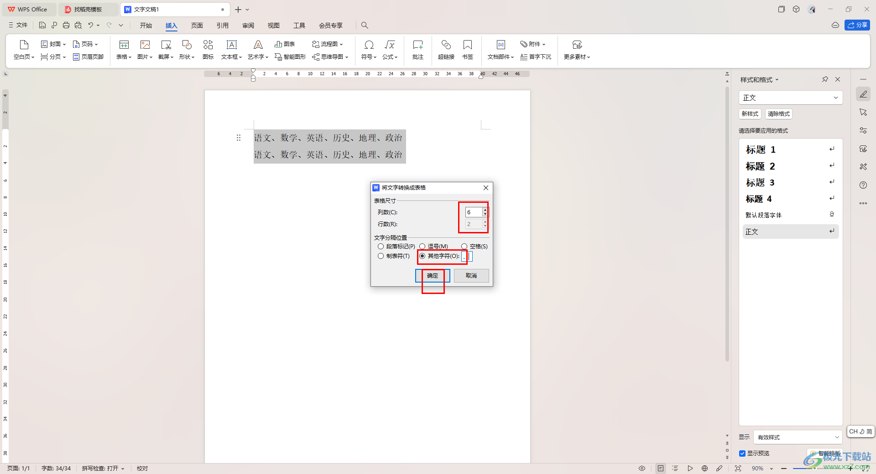Viewport: 876px width, 474px height.
Task: Click the 清除格式 clear format button
Action: click(778, 114)
